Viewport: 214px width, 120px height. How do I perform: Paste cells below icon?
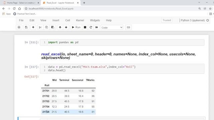point(53,27)
